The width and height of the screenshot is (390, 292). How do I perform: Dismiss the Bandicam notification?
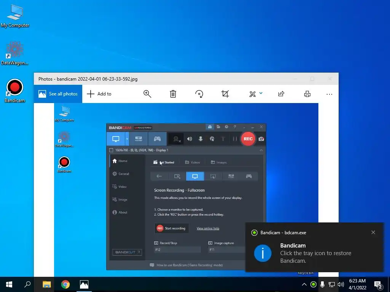(373, 232)
